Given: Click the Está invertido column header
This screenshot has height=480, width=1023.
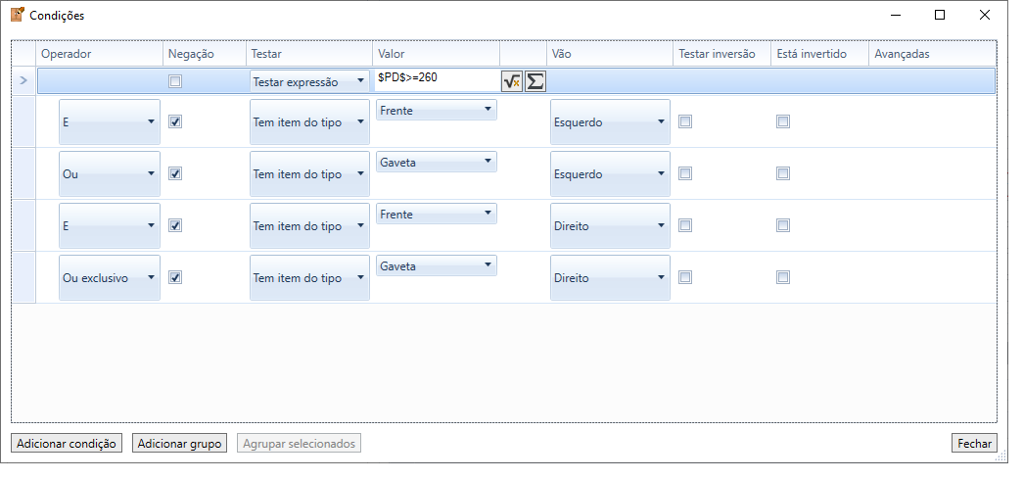Looking at the screenshot, I should pyautogui.click(x=820, y=54).
